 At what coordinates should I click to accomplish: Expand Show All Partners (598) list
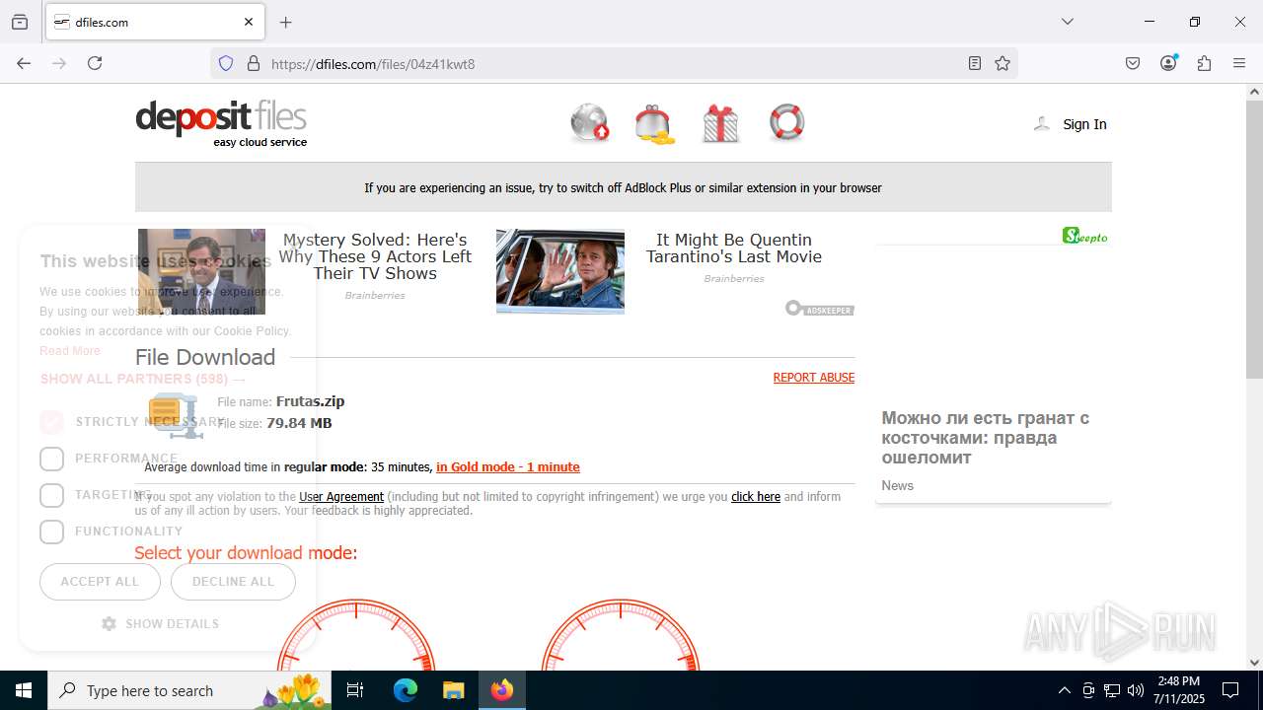point(143,379)
